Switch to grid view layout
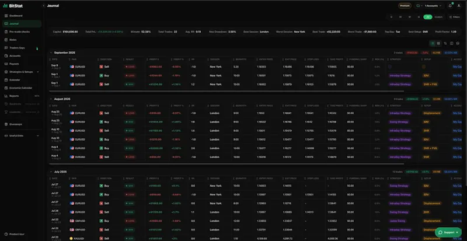 (x=438, y=44)
